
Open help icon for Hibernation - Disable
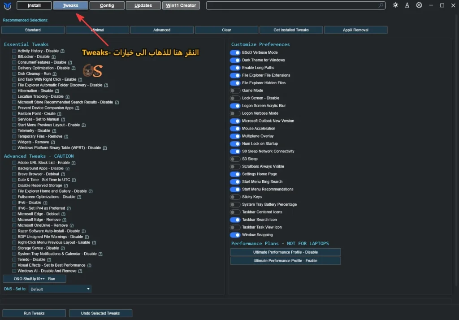pyautogui.click(x=57, y=91)
